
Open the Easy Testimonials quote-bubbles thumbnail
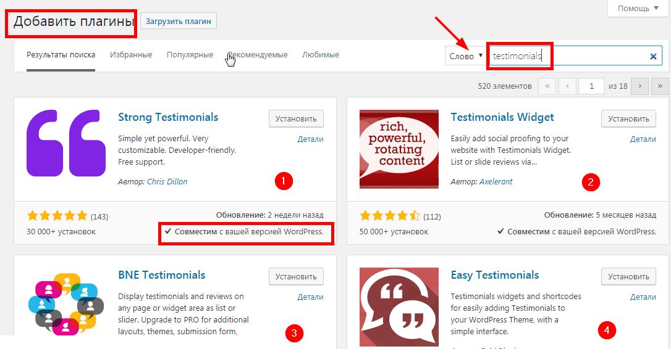pyautogui.click(x=399, y=306)
